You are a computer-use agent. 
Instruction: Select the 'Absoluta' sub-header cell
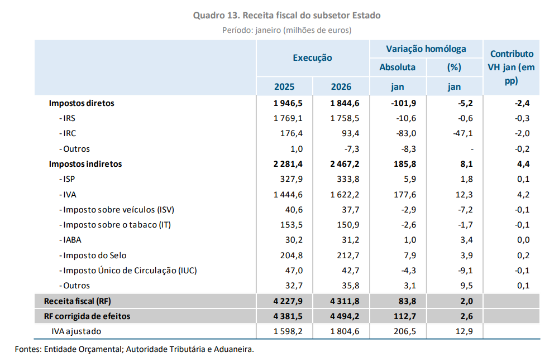tap(397, 67)
